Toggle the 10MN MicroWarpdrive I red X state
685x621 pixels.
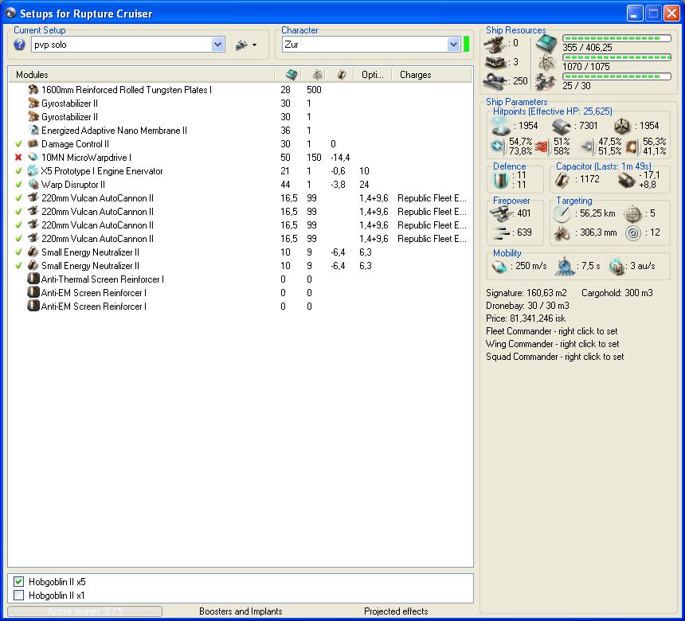pos(18,157)
